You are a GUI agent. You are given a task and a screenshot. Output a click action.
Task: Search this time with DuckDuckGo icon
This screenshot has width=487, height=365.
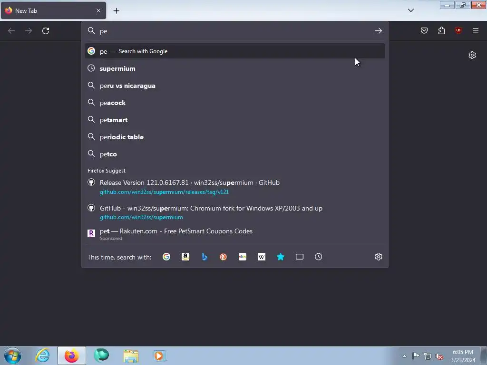[224, 257]
